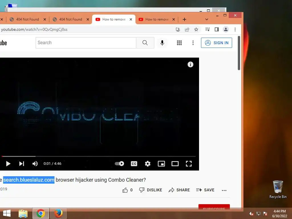Click highlighted search.blueslaluz.com text
The height and width of the screenshot is (219, 292).
coord(29,180)
